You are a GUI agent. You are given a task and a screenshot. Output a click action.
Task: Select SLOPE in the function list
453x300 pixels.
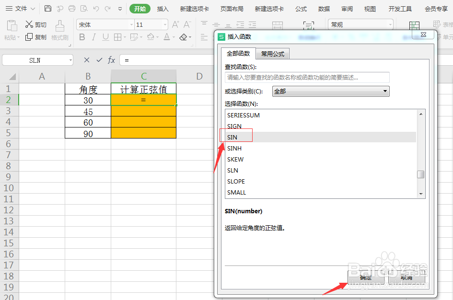[320, 181]
